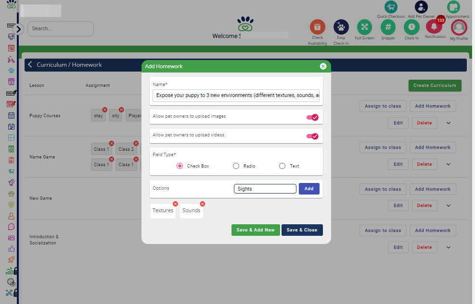Open the pink chat bubble sidebar icon
This screenshot has height=304, width=475.
coord(11,227)
